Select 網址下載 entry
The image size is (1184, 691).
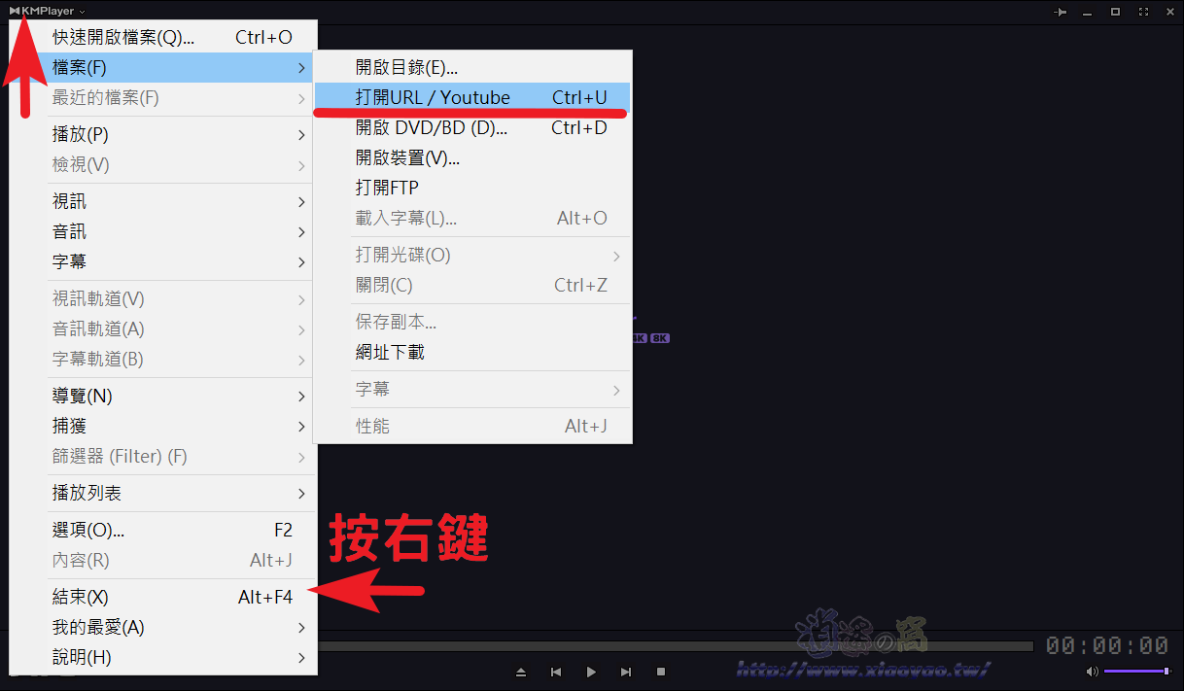(472, 352)
